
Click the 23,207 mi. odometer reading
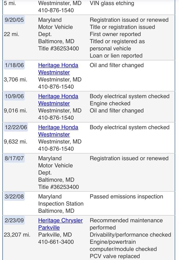[17, 235]
